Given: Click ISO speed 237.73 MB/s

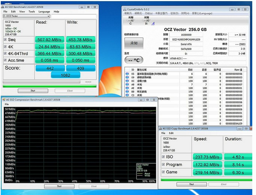Looking at the screenshot, I should pos(207,157).
